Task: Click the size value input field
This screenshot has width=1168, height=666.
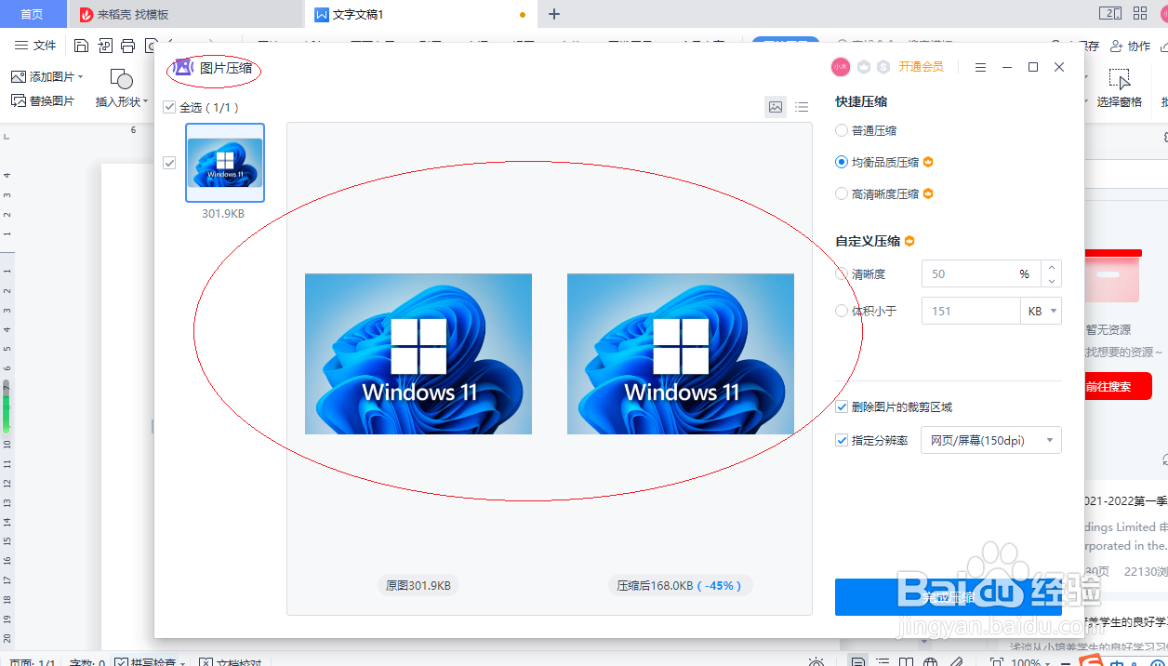Action: point(971,311)
